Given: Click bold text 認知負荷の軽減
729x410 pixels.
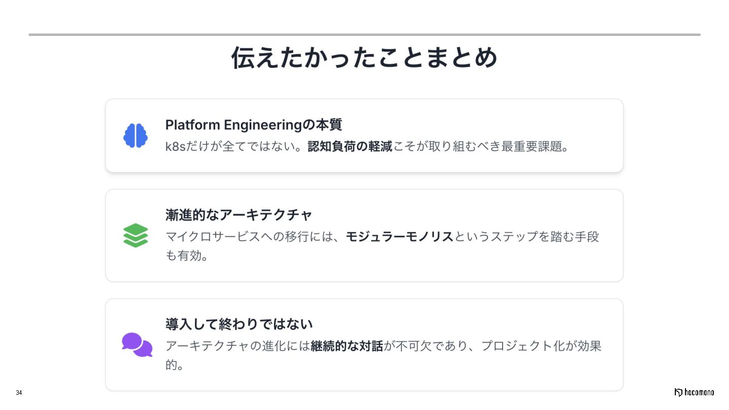Looking at the screenshot, I should (x=350, y=147).
